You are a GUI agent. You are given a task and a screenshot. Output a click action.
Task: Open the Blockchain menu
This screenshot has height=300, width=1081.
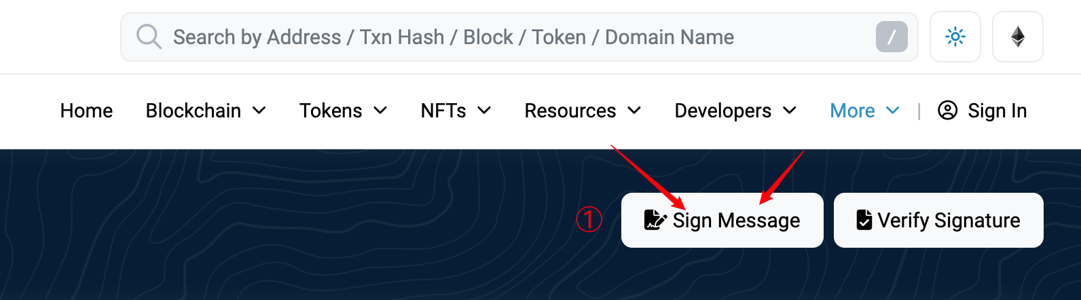pos(194,111)
